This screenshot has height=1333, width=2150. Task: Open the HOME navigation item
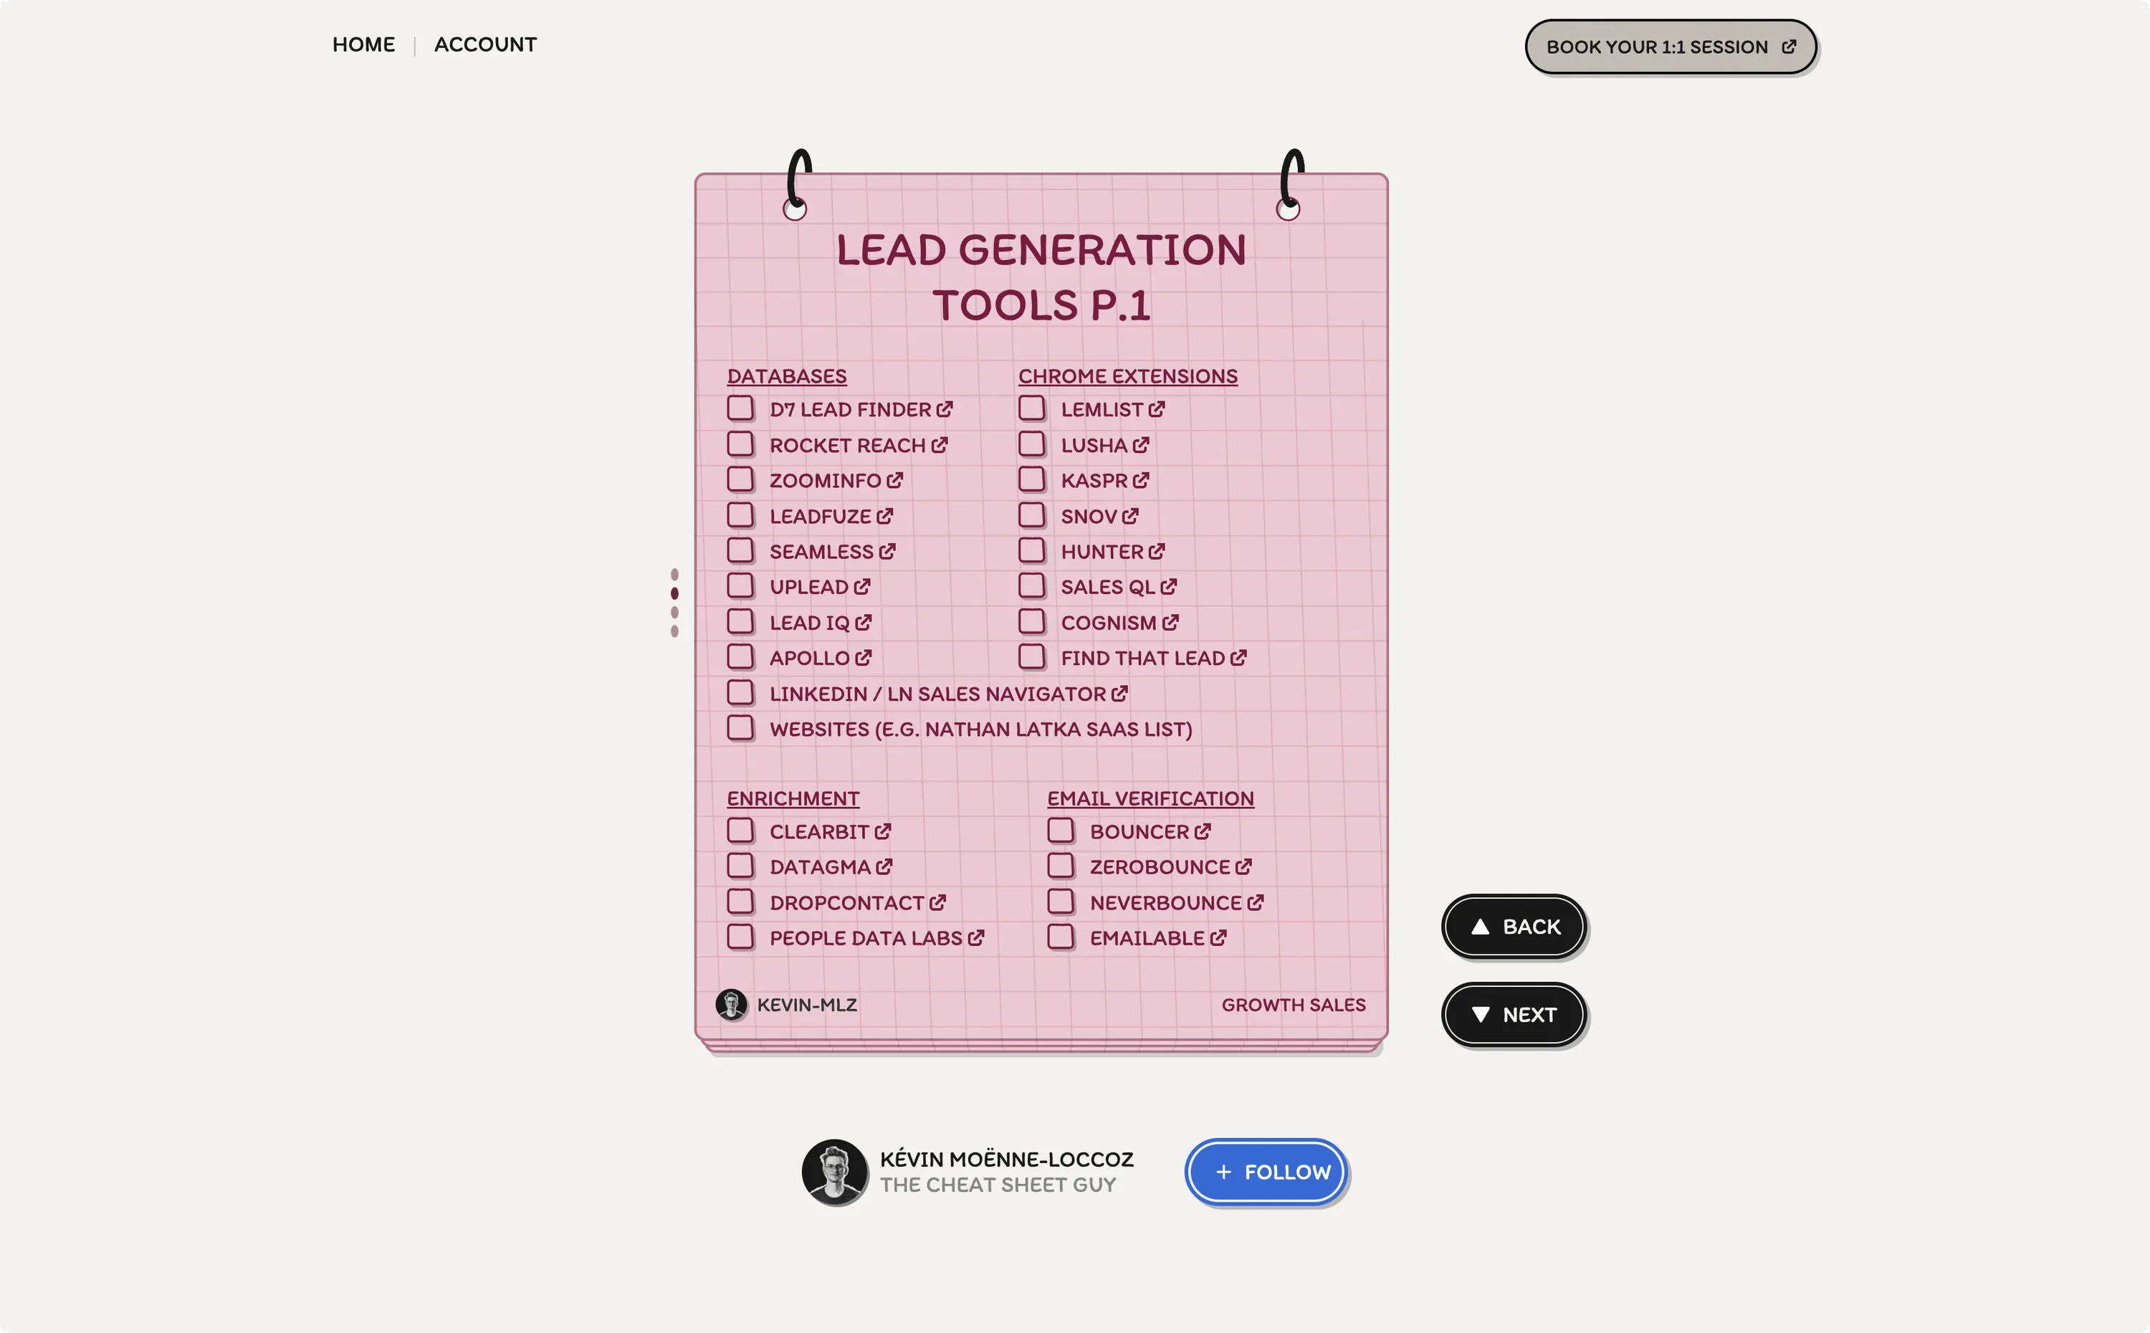coord(363,44)
